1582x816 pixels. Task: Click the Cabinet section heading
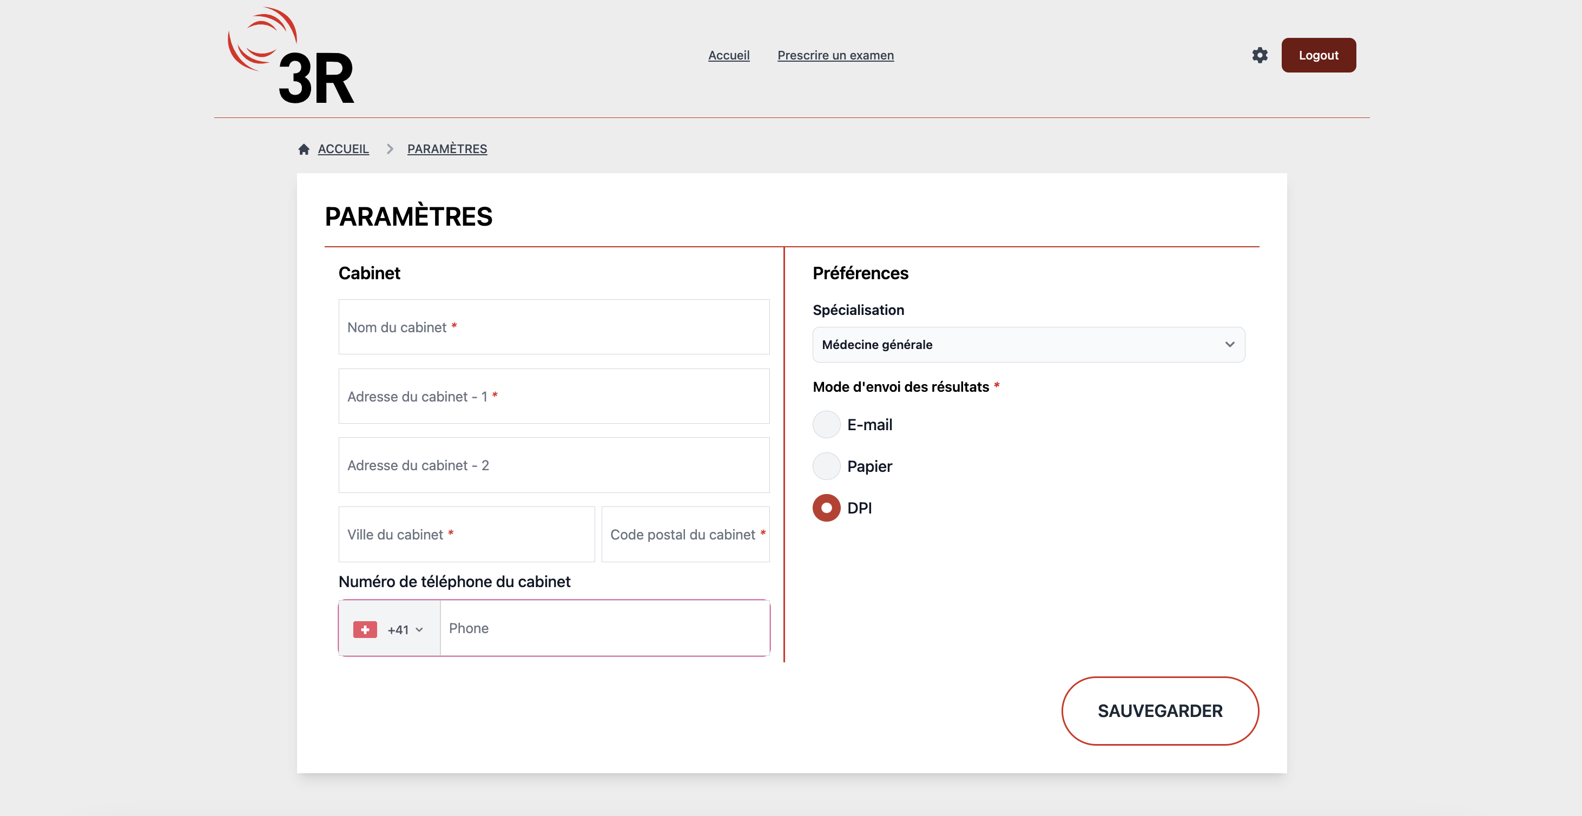(369, 273)
